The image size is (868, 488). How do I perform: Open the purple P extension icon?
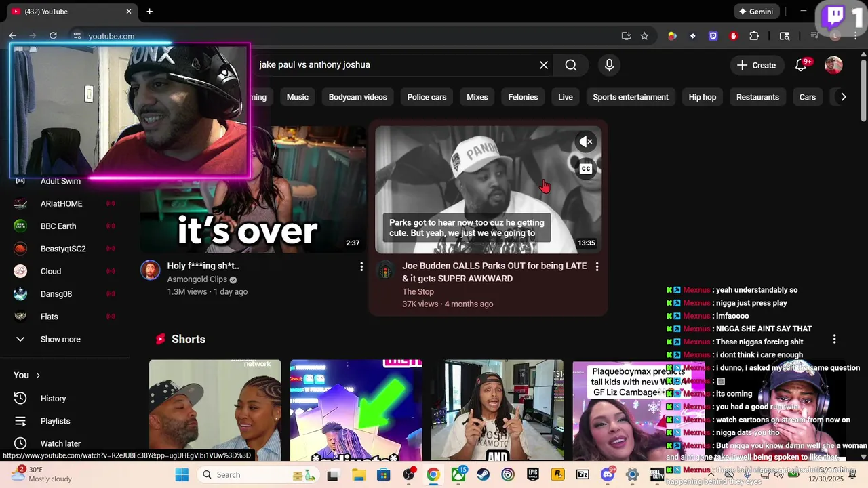[x=713, y=36]
